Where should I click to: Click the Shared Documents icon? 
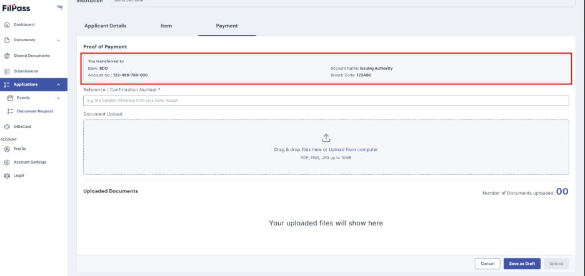[x=7, y=56]
